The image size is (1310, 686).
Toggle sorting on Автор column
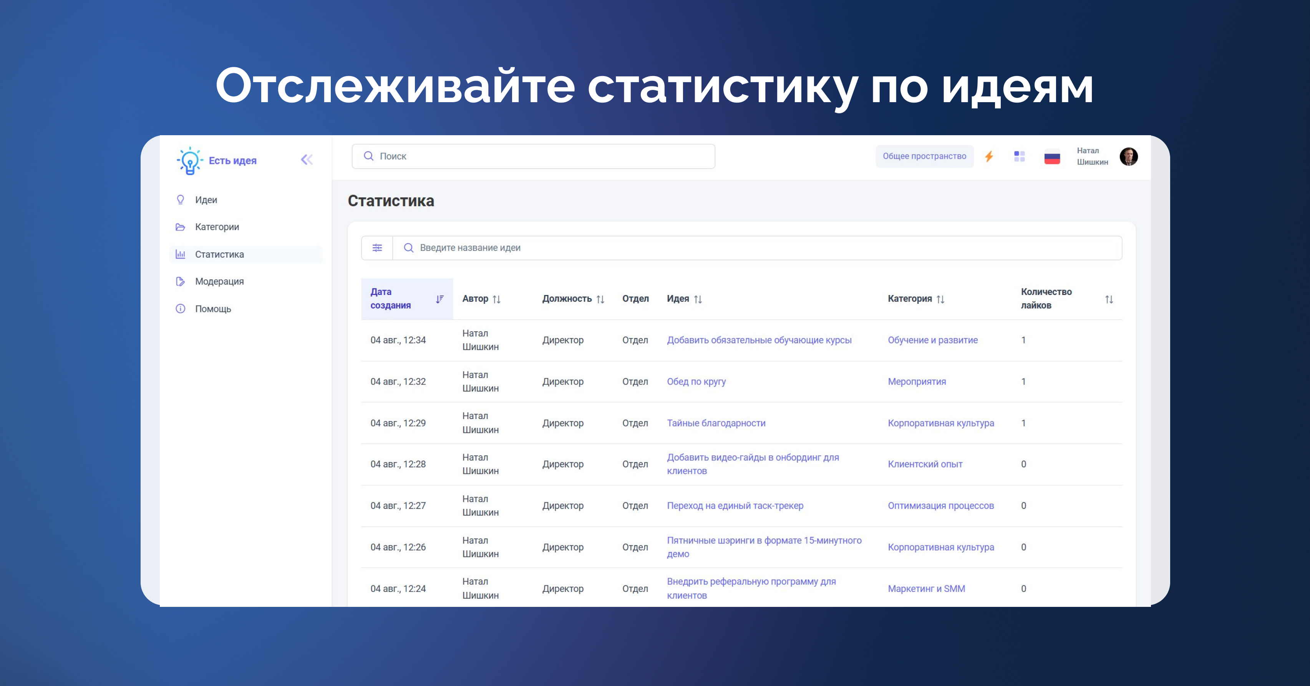(x=497, y=299)
